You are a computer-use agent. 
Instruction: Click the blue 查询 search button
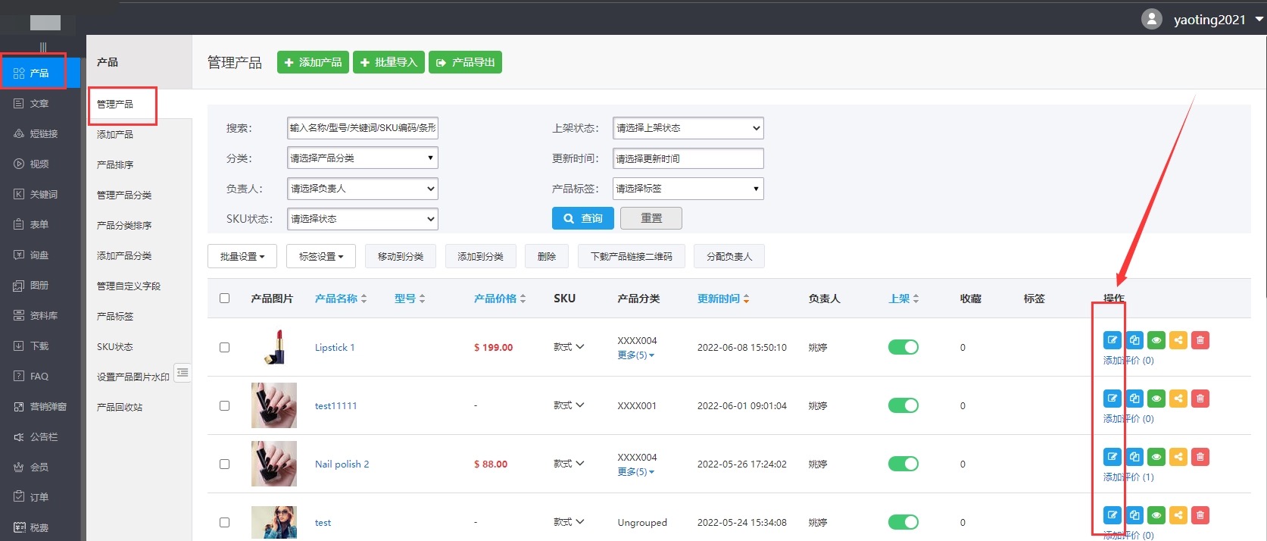pyautogui.click(x=582, y=218)
